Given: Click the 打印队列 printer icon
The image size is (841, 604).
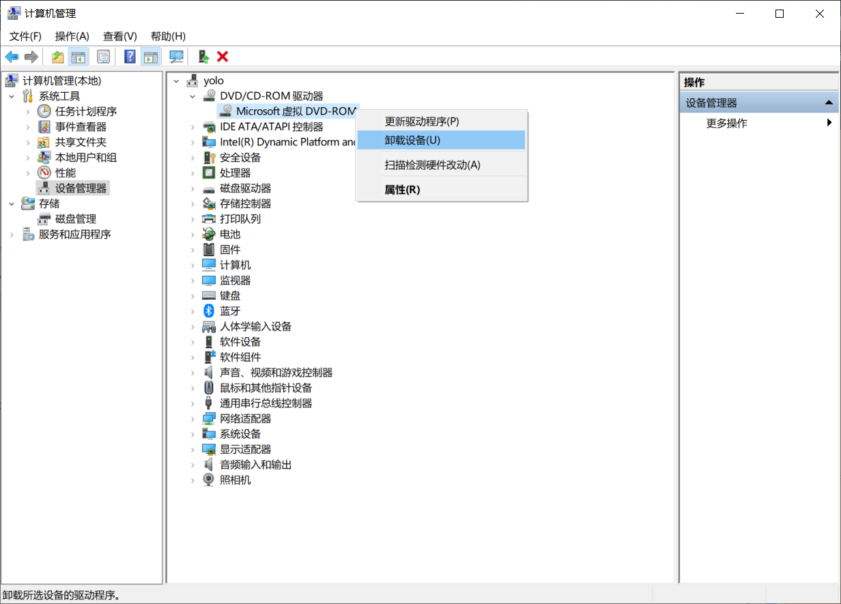Looking at the screenshot, I should coord(209,219).
